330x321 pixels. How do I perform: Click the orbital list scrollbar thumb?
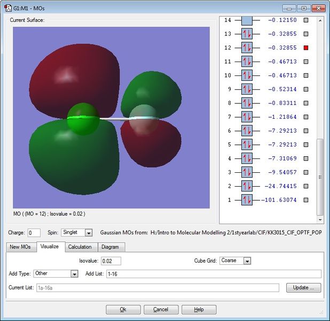320,177
